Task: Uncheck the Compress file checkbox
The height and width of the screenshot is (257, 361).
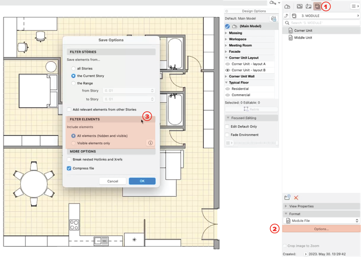Action: coord(69,168)
